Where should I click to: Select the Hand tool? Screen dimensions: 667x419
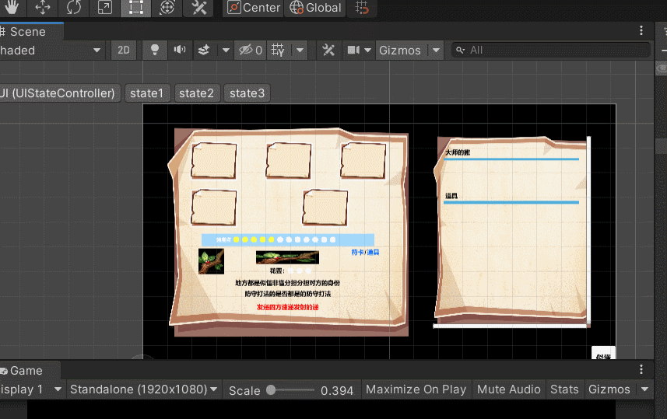[12, 7]
